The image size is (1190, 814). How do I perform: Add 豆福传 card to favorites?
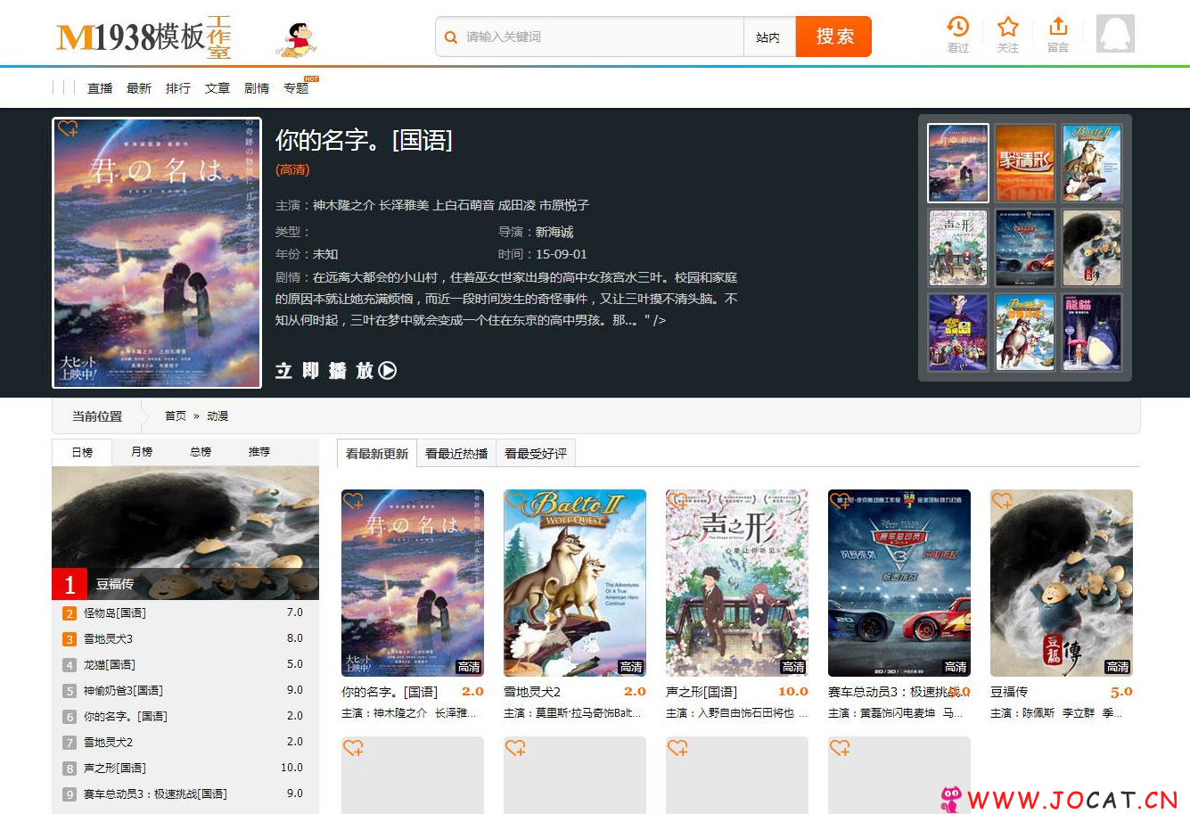(x=1003, y=501)
